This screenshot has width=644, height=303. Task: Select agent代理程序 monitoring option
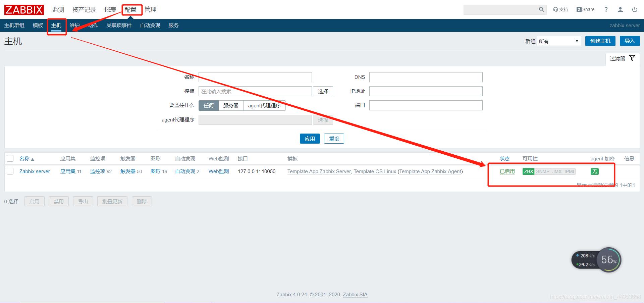(264, 105)
